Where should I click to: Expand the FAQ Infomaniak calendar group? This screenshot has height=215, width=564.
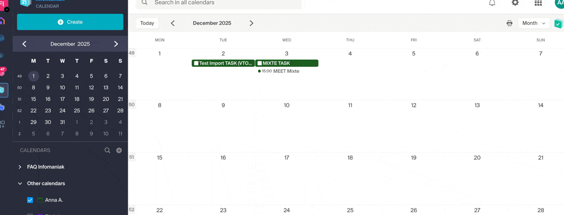(20, 167)
